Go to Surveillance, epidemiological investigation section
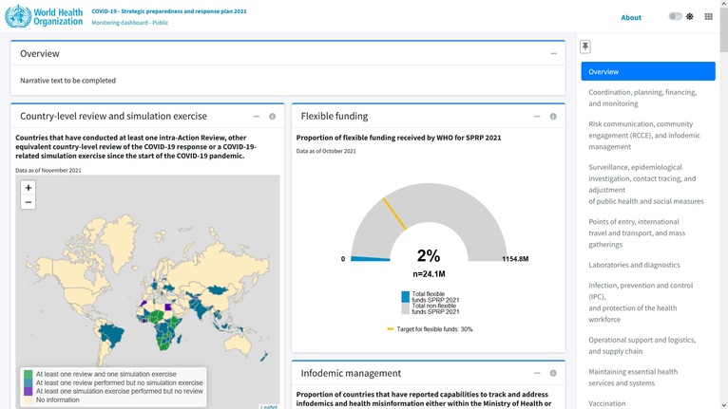 648,184
